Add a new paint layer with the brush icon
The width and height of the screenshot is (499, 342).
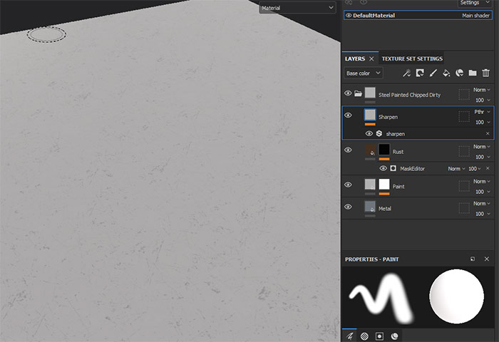coord(433,73)
